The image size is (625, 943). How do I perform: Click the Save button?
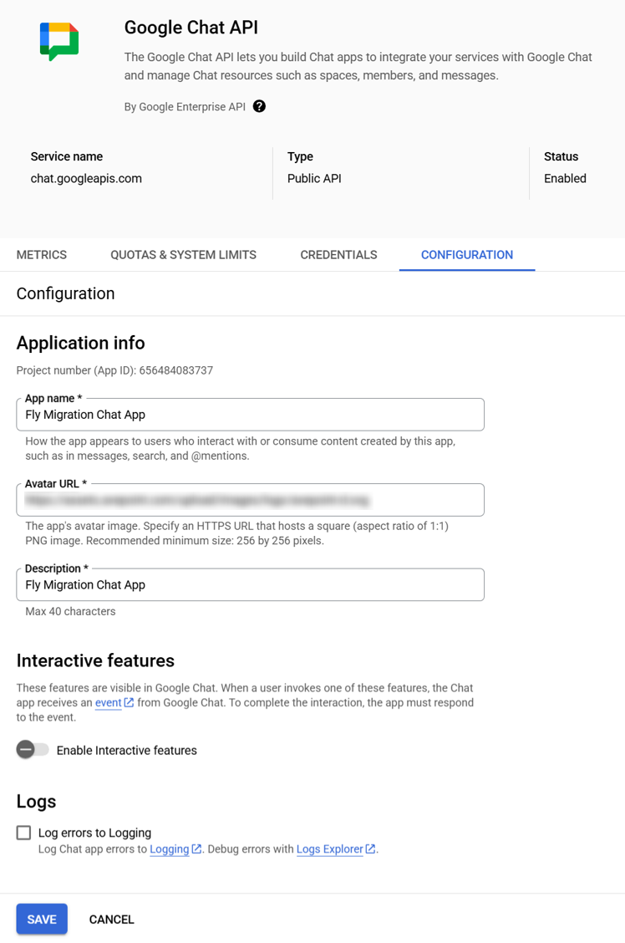(42, 919)
